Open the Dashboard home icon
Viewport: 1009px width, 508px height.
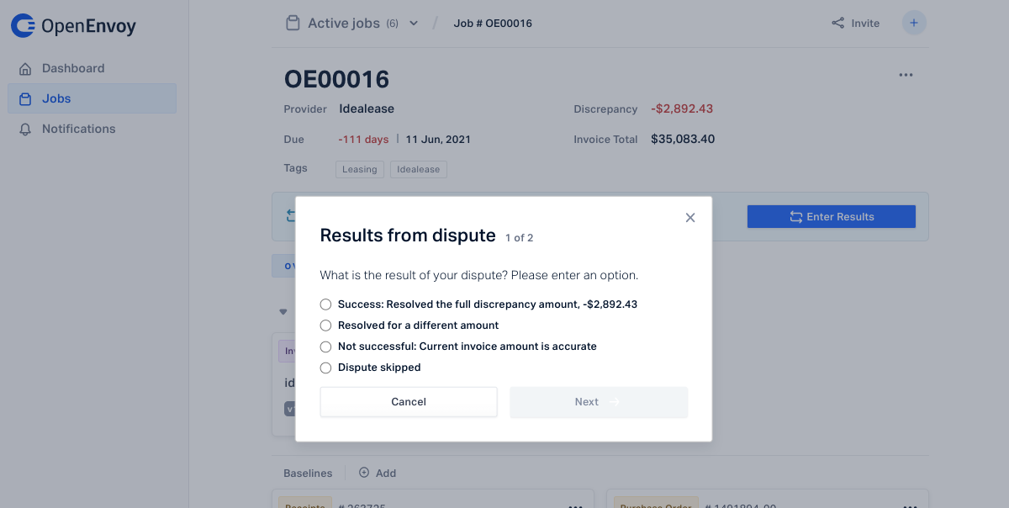click(25, 69)
